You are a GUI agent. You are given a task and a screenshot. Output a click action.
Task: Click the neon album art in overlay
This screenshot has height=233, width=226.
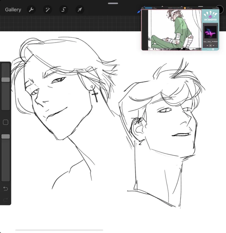[210, 33]
